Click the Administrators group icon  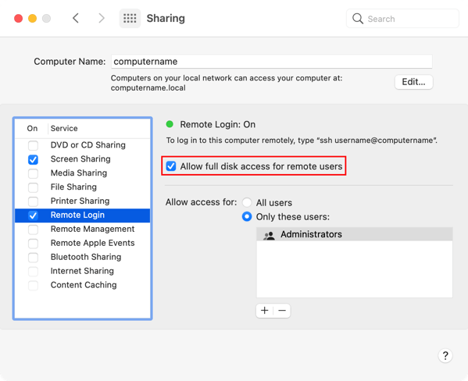tap(269, 236)
